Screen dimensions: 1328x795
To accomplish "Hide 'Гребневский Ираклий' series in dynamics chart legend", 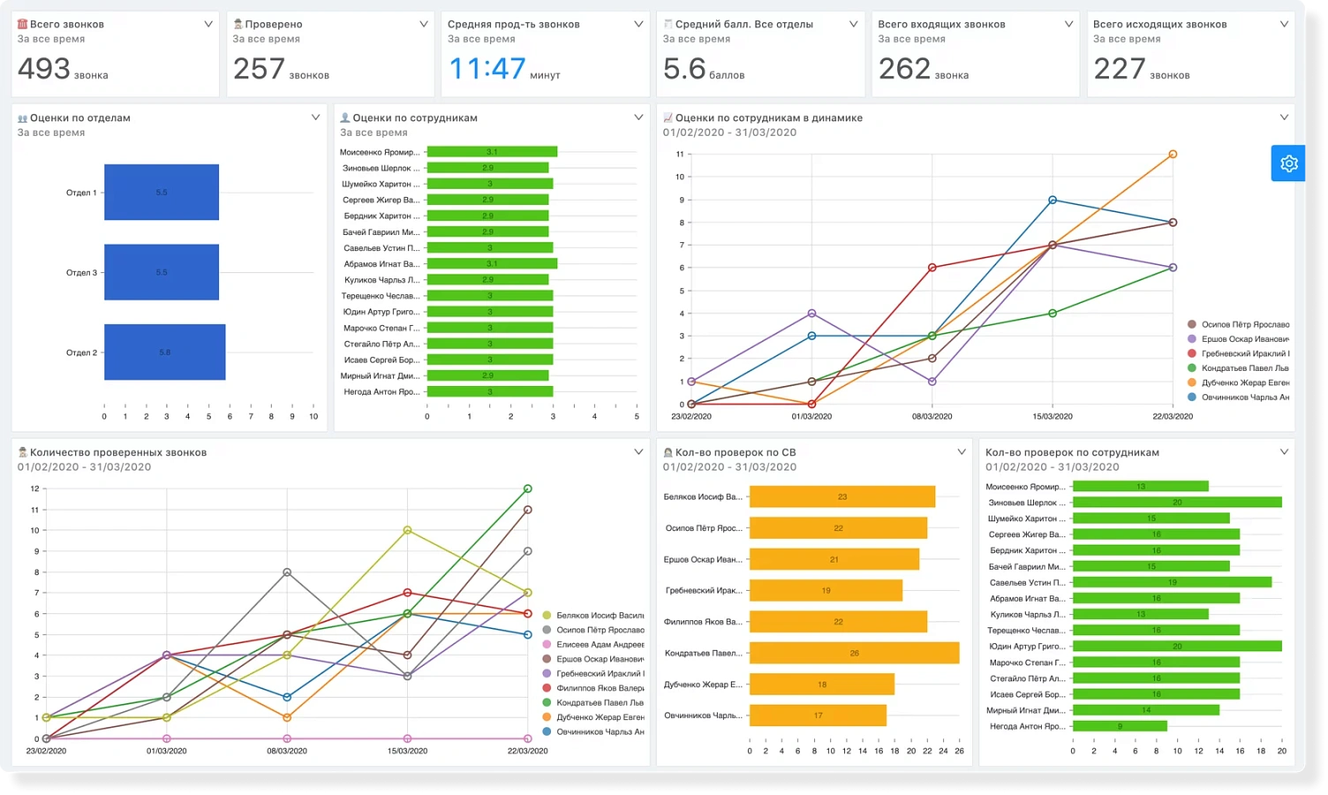I will (1238, 353).
